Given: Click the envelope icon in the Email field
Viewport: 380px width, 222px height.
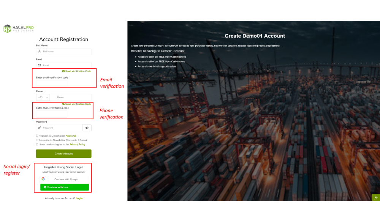Looking at the screenshot, I should pyautogui.click(x=40, y=65).
